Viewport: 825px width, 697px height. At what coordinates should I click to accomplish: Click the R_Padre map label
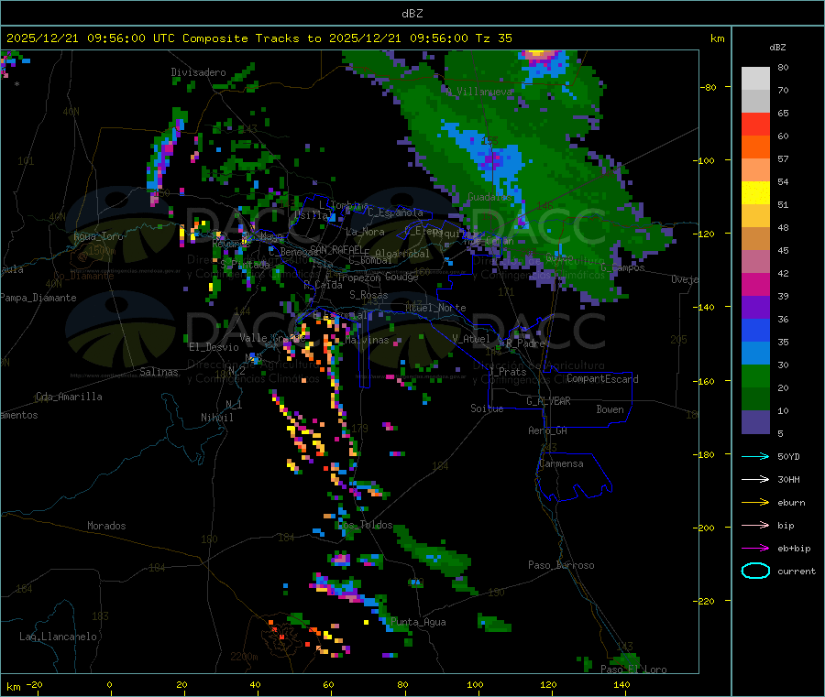click(x=525, y=343)
